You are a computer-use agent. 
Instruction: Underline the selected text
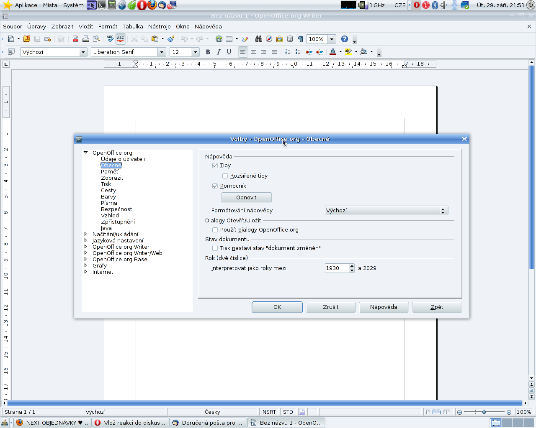pyautogui.click(x=229, y=52)
